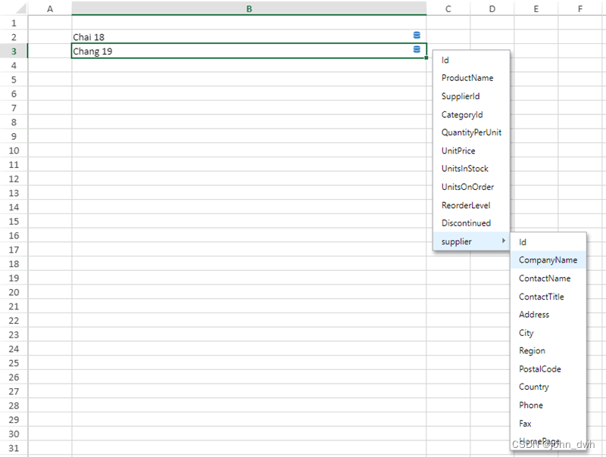This screenshot has height=457, width=606.
Task: Expand the supplier submenu arrow
Action: point(503,241)
